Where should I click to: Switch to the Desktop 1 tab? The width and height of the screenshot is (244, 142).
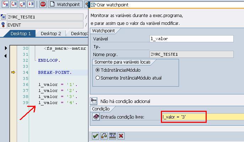tap(21, 33)
